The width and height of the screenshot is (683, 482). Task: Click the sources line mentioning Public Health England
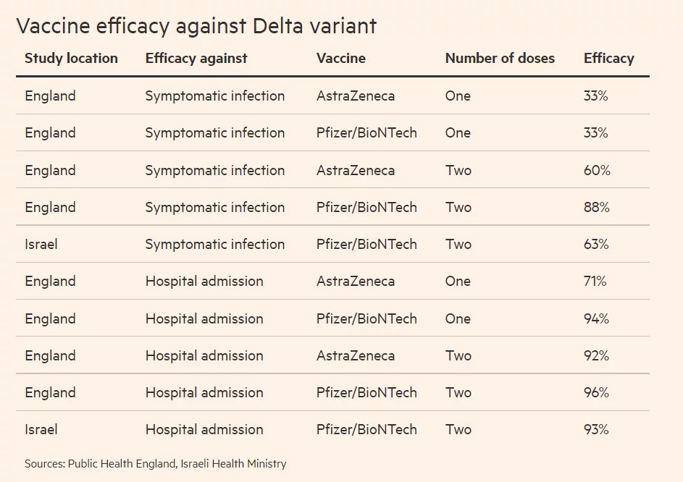[x=156, y=463]
